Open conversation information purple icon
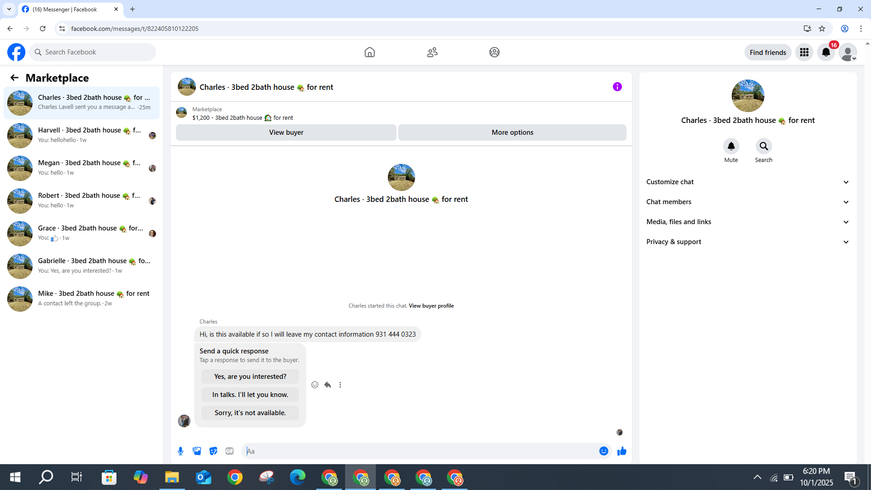This screenshot has height=490, width=871. pos(617,87)
